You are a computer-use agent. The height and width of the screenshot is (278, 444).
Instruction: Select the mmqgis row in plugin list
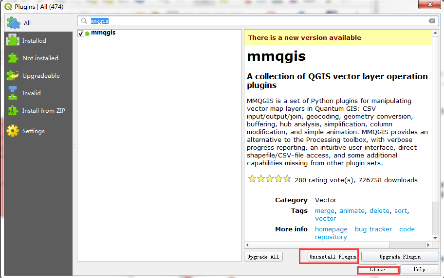(x=159, y=33)
